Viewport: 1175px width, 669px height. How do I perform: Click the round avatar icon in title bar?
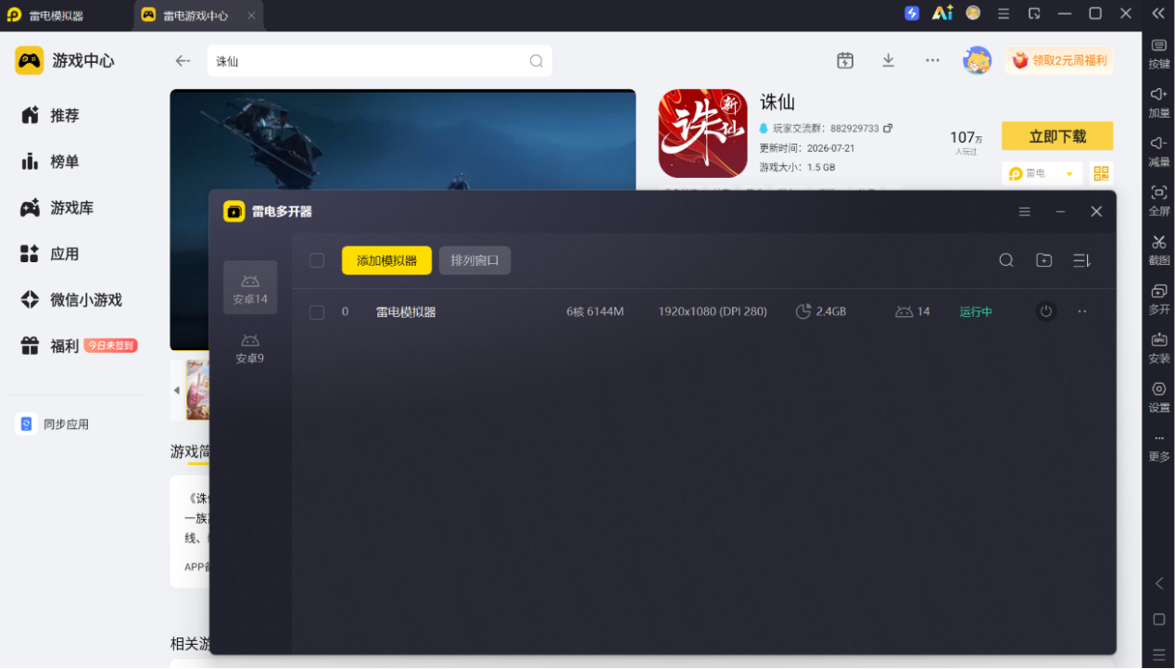point(973,13)
